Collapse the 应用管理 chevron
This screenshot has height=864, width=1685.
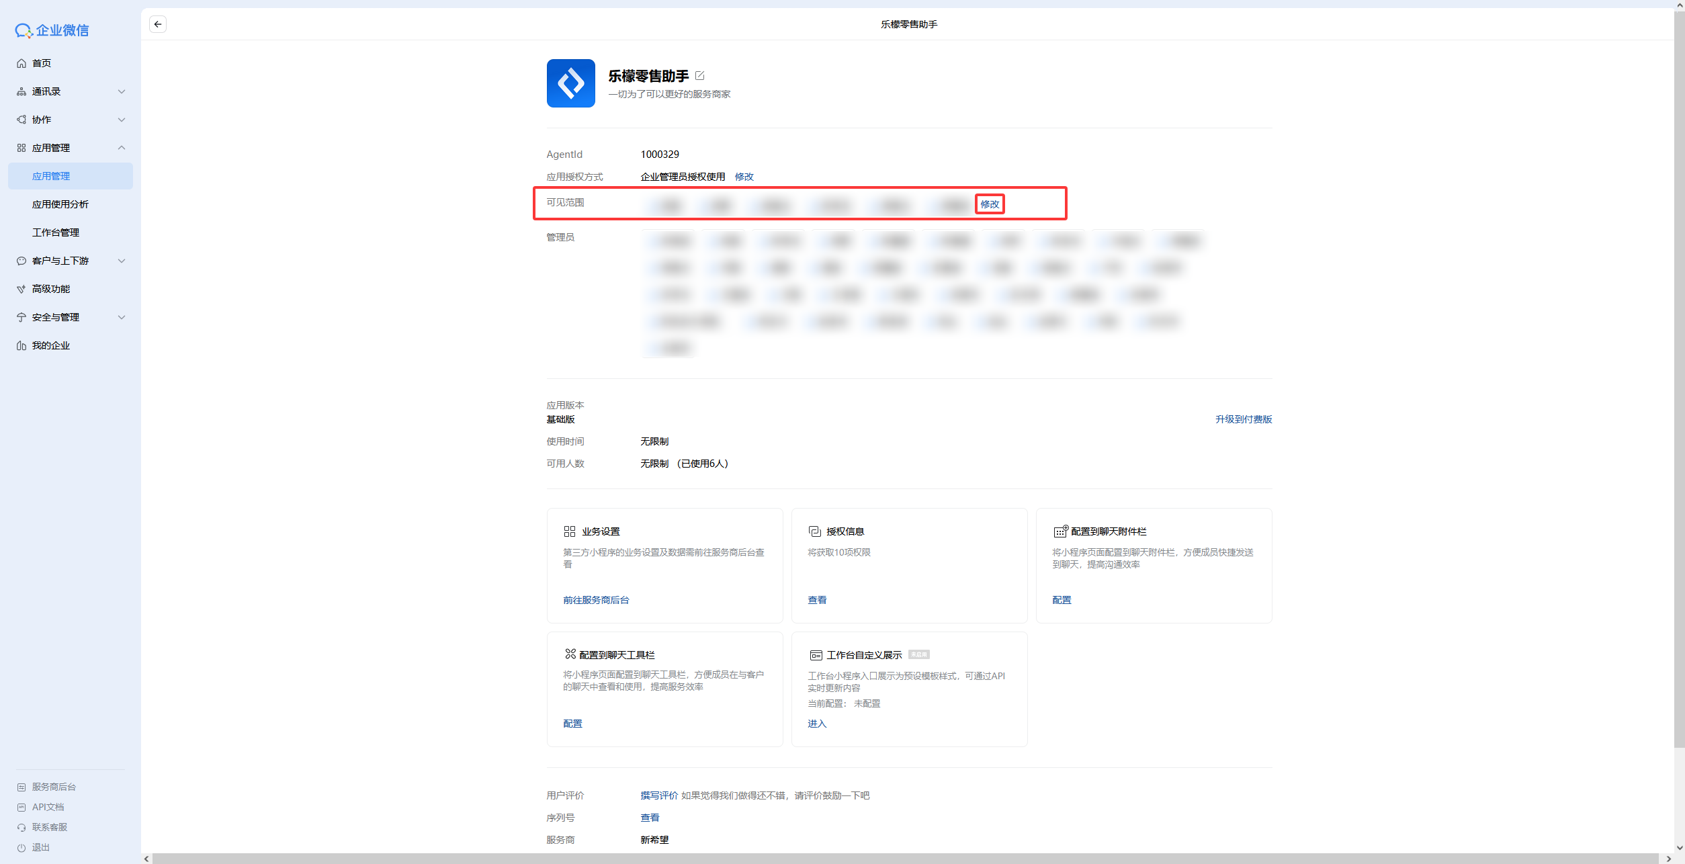click(x=122, y=148)
